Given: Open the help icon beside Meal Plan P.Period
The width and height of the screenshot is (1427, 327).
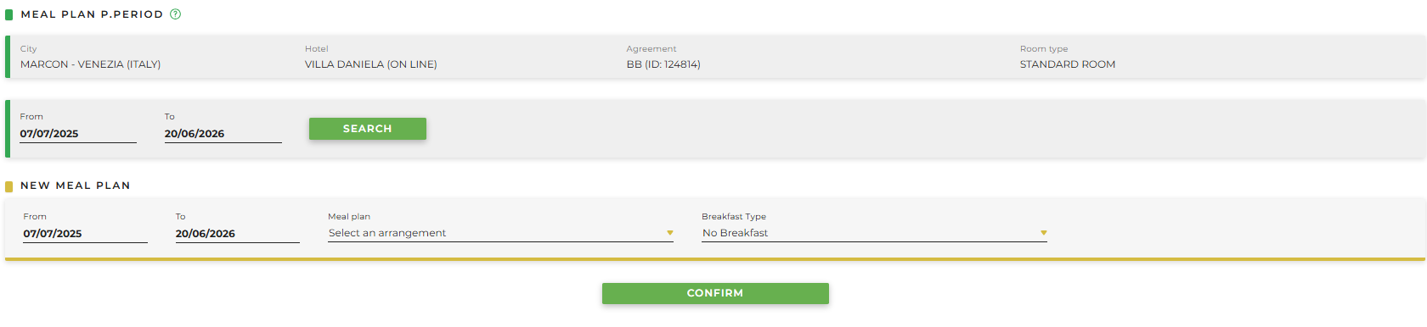Looking at the screenshot, I should coord(175,14).
